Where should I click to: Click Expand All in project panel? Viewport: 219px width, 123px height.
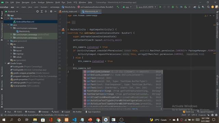42,11
